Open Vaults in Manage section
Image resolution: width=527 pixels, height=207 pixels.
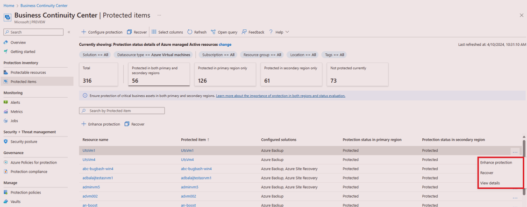click(x=16, y=202)
